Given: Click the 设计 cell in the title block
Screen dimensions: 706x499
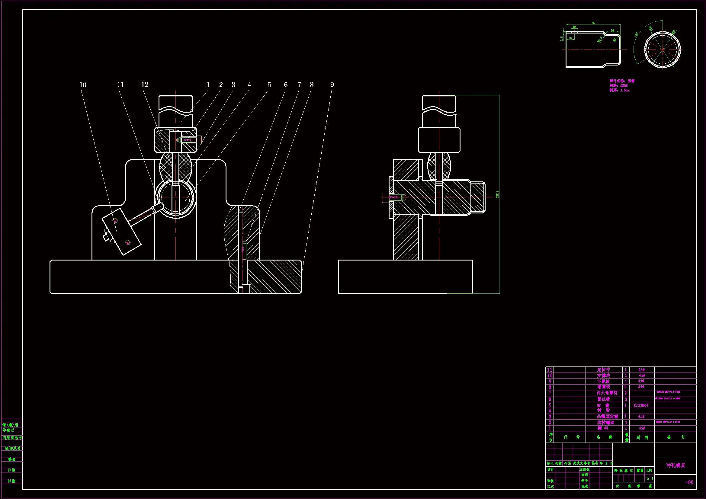Looking at the screenshot, I should click(550, 469).
